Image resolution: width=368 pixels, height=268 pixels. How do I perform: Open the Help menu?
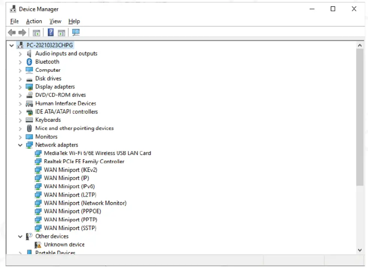click(x=74, y=21)
